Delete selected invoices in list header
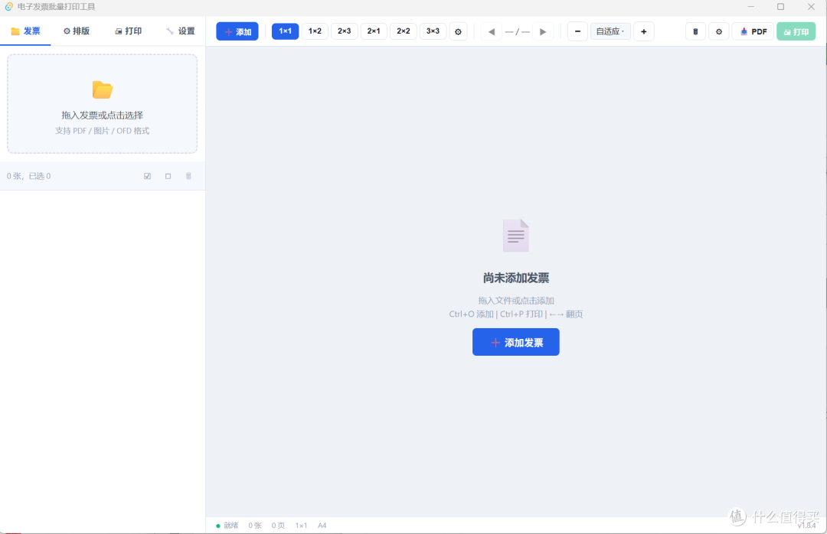 (189, 176)
